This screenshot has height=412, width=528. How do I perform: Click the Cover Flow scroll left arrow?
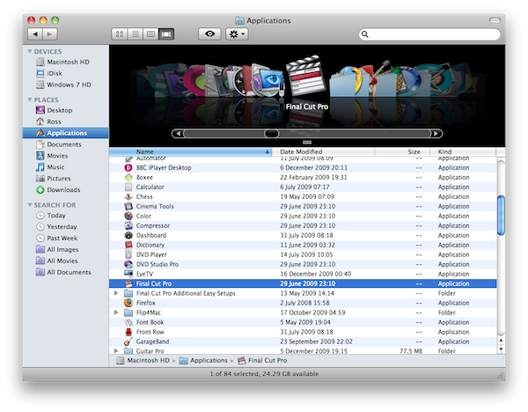point(178,134)
